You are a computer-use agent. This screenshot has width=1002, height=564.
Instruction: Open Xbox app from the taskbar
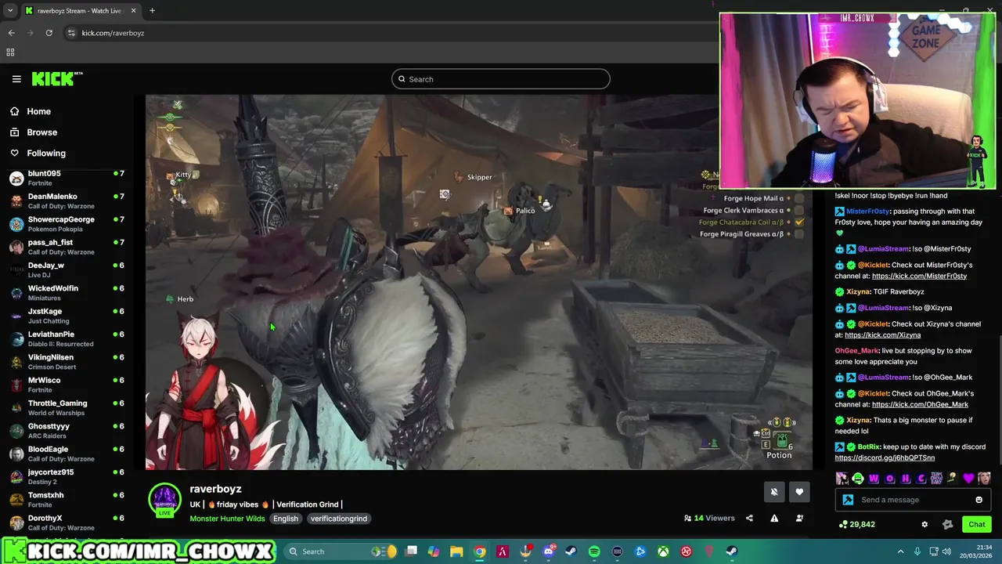pyautogui.click(x=663, y=551)
